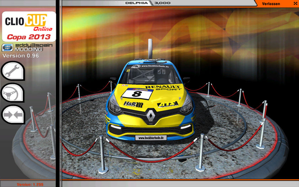Click the Version 0.96 mod label
The height and width of the screenshot is (187, 299).
[x=19, y=56]
